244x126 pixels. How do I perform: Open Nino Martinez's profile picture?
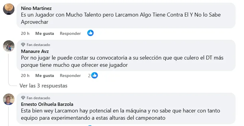pyautogui.click(x=9, y=9)
